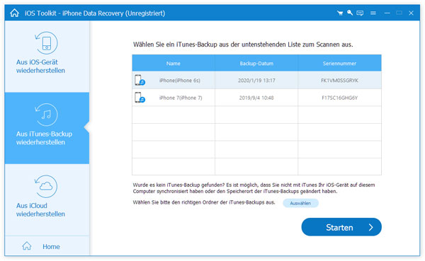Open the shopping cart purchase icon
Screen dimensions: 425x261
pos(340,13)
